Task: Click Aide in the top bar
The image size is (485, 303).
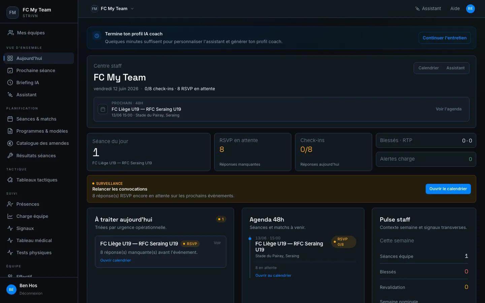Action: tap(455, 9)
